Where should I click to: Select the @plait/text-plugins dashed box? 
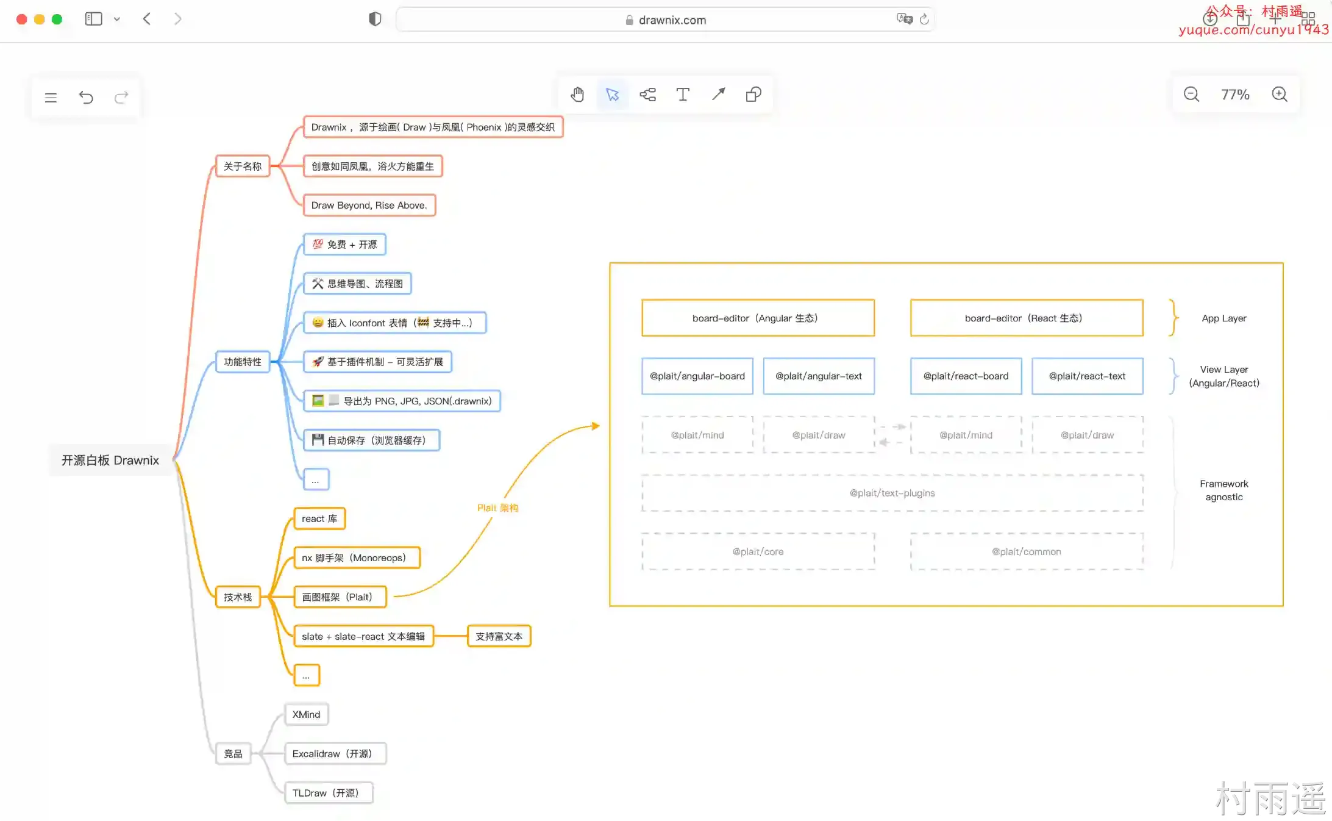(892, 493)
